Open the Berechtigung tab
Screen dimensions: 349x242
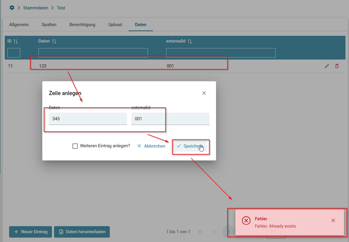click(82, 25)
